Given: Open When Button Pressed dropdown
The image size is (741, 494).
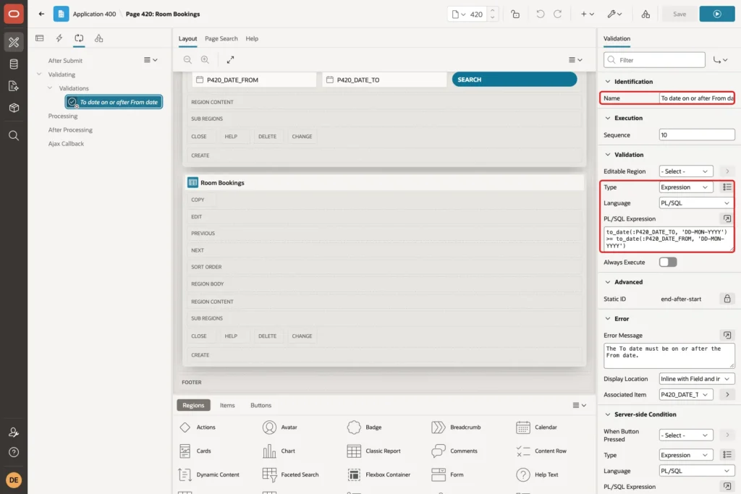Looking at the screenshot, I should (x=686, y=435).
